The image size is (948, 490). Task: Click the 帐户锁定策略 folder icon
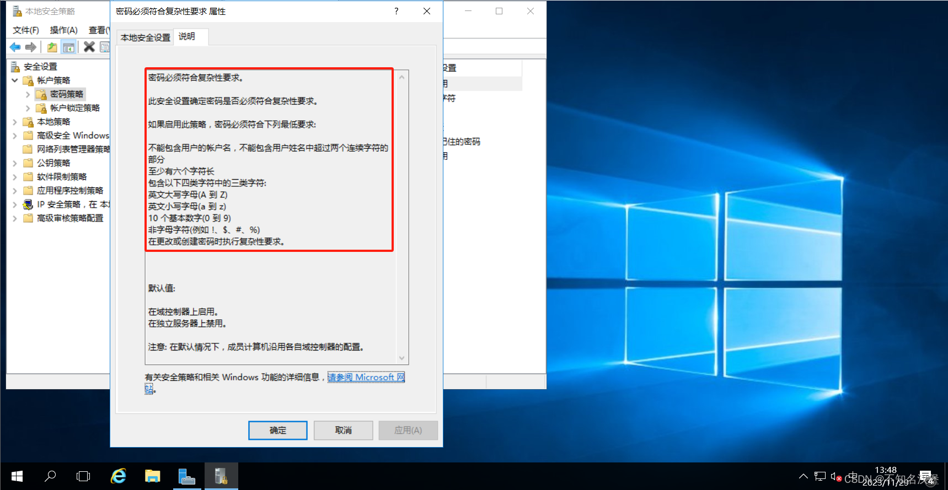[41, 108]
